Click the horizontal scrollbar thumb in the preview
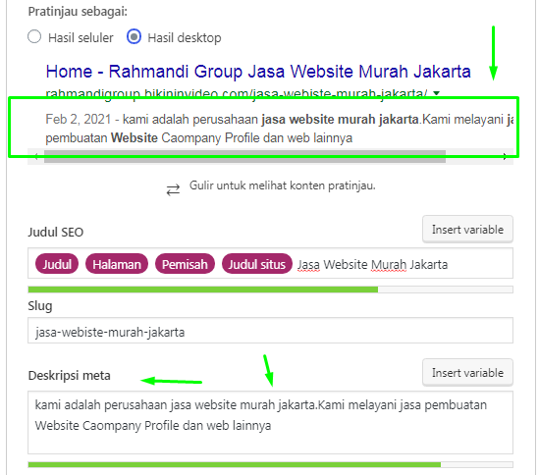Screen dimensions: 539x475 tap(244, 157)
